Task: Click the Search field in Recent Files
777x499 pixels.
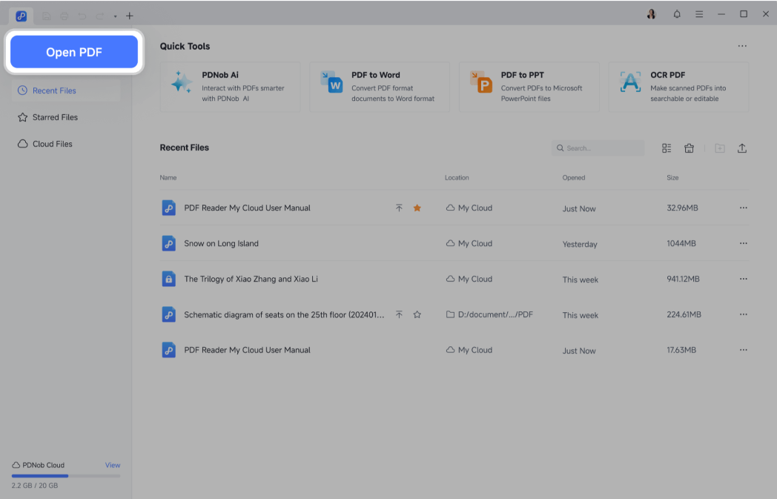Action: point(598,148)
